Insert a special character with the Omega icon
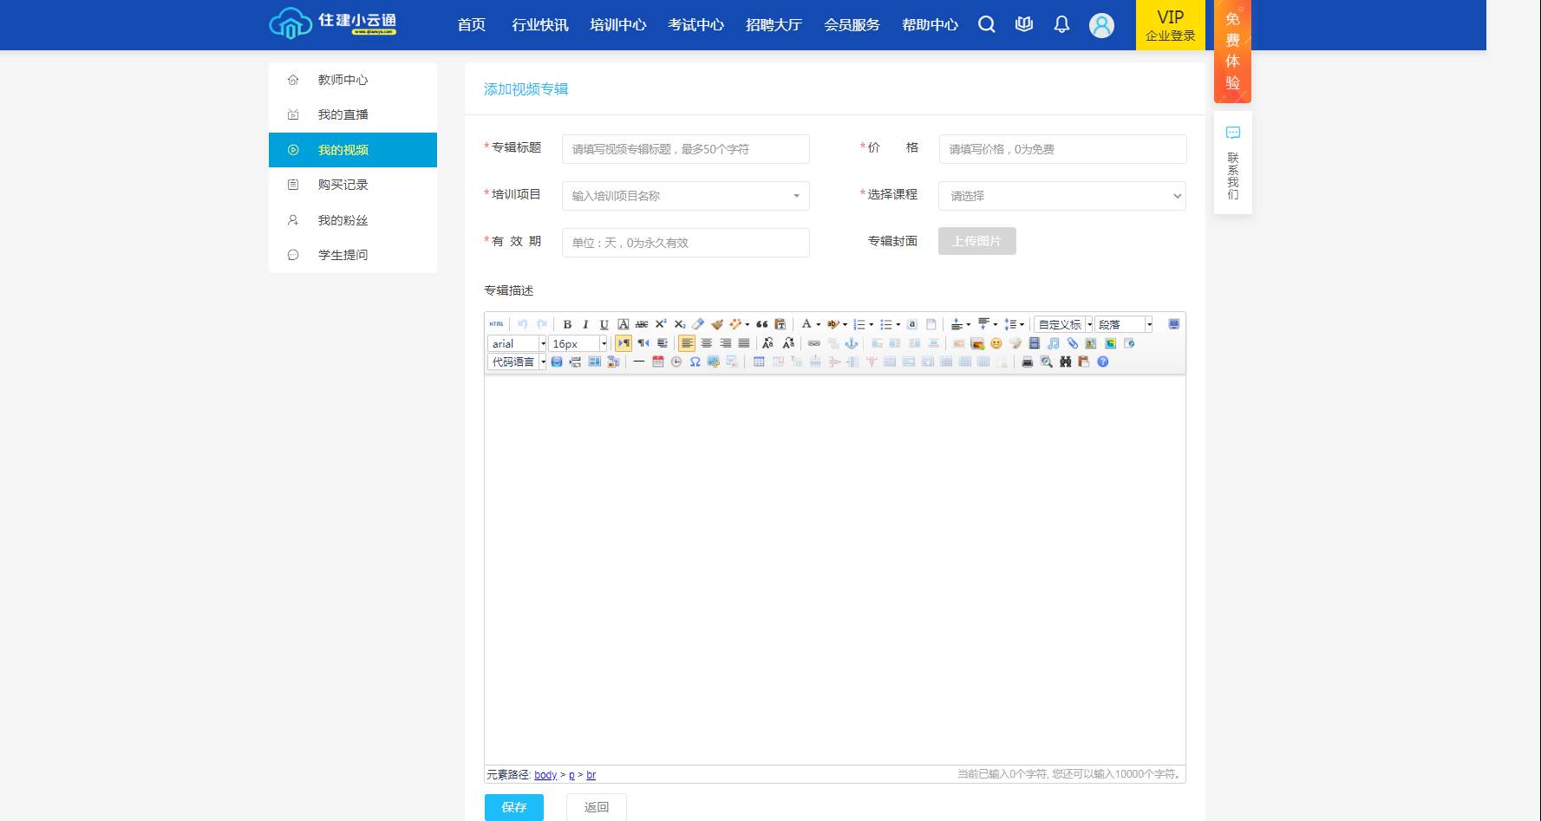 click(x=695, y=363)
